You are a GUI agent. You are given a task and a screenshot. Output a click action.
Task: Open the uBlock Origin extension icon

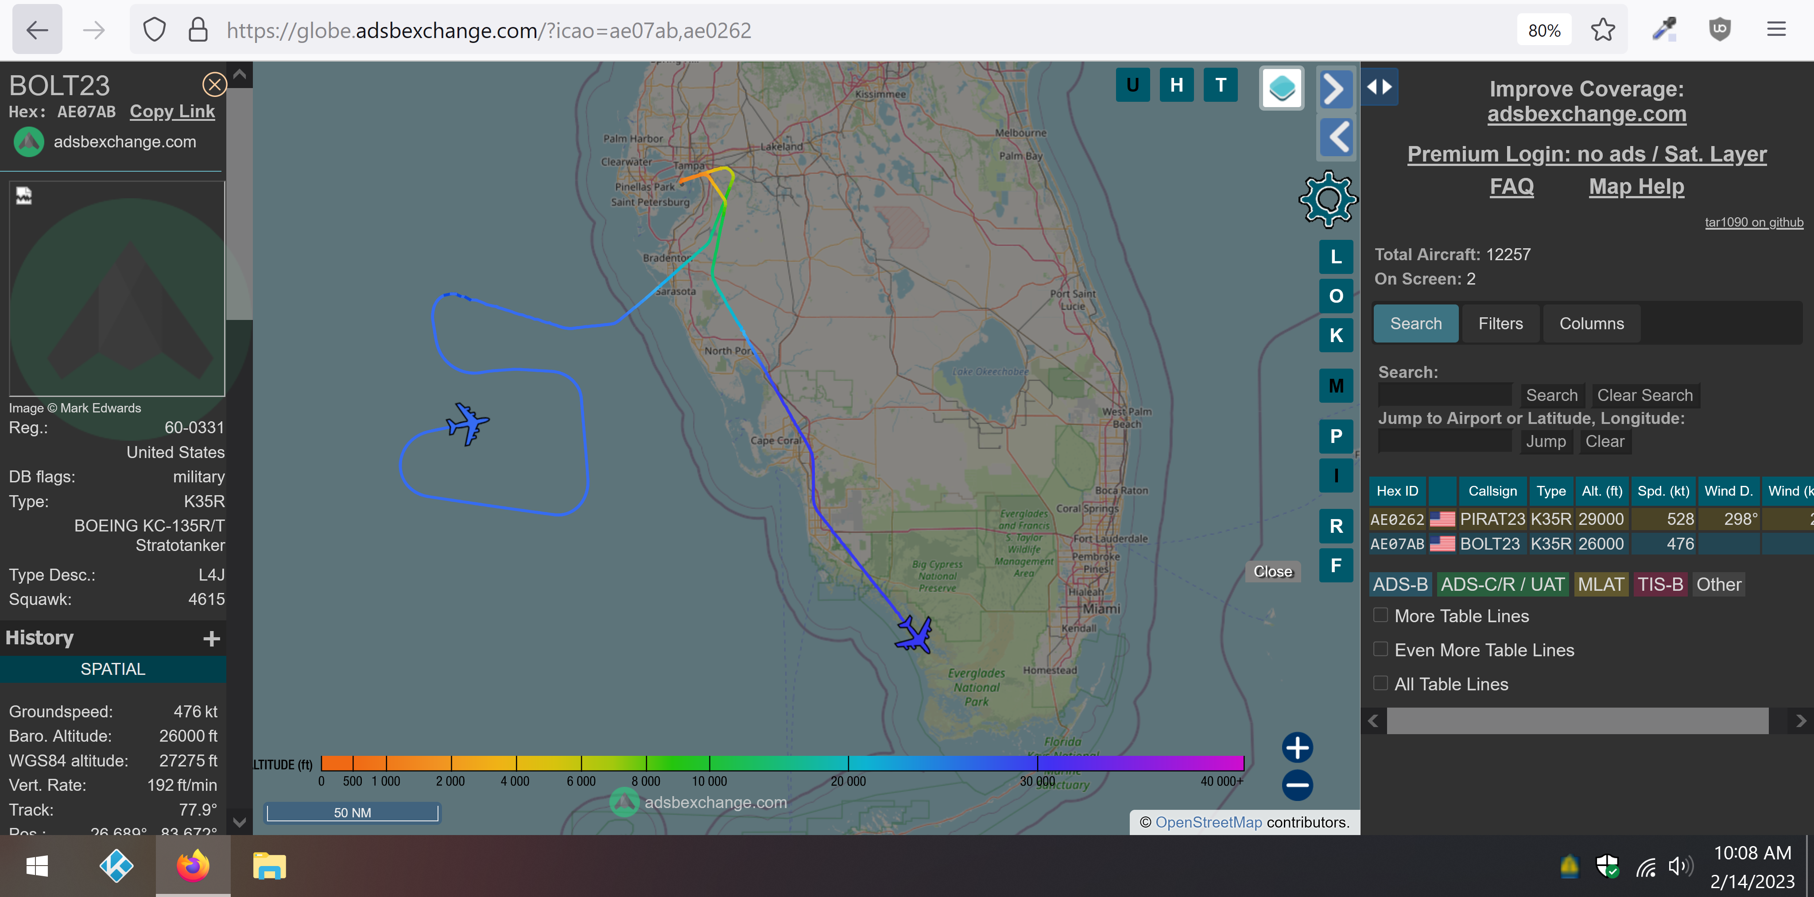(x=1720, y=30)
